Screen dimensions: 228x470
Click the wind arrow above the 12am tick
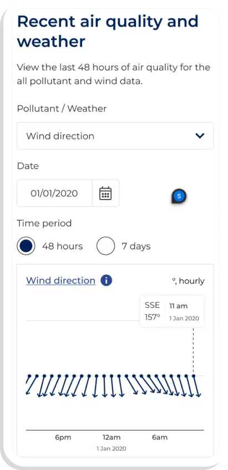coord(112,386)
